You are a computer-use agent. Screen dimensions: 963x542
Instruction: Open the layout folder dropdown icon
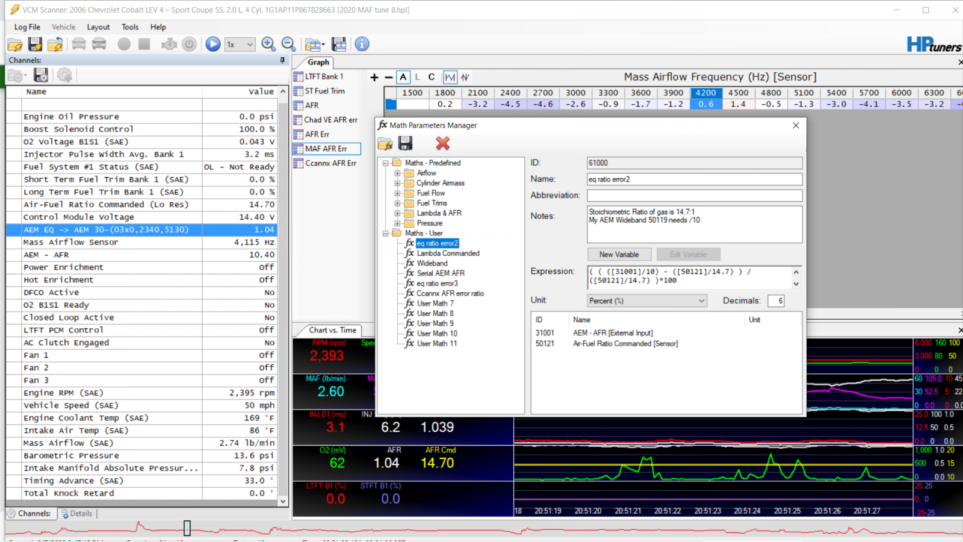click(314, 44)
